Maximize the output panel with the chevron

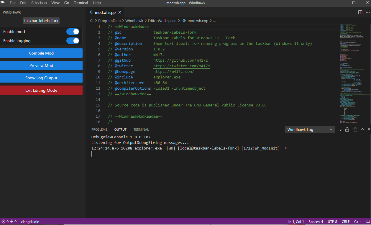(362, 129)
